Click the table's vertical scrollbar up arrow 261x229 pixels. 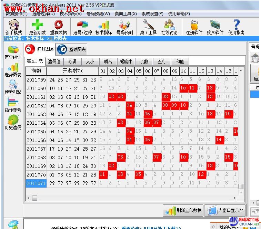coord(241,70)
